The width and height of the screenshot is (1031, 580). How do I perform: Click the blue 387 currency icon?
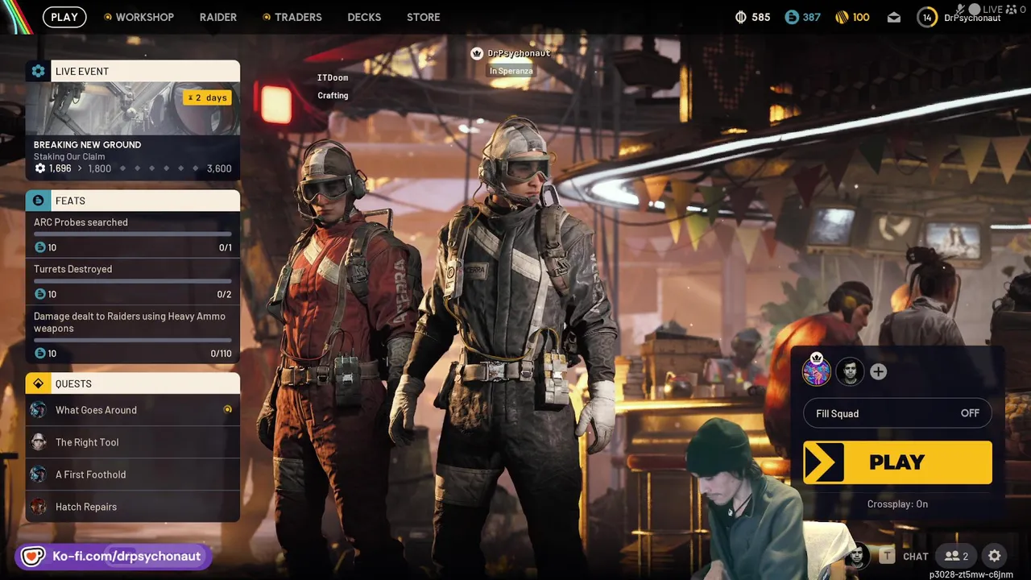coord(791,17)
